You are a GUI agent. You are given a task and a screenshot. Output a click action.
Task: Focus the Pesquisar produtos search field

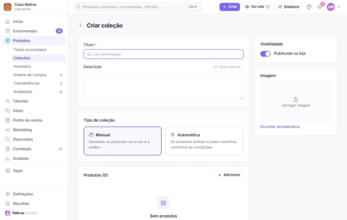click(x=138, y=7)
